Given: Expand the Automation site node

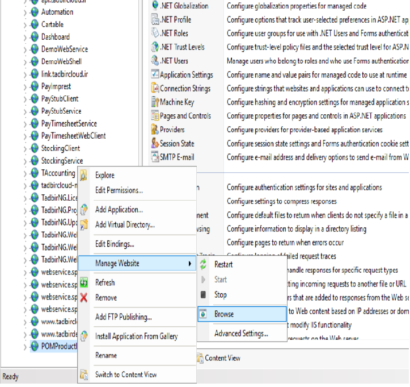Looking at the screenshot, I should pyautogui.click(x=25, y=13).
